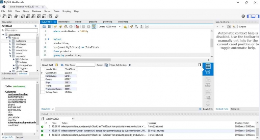Open script file in editor toolbar

coord(44,27)
